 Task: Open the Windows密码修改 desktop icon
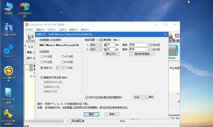point(8,117)
